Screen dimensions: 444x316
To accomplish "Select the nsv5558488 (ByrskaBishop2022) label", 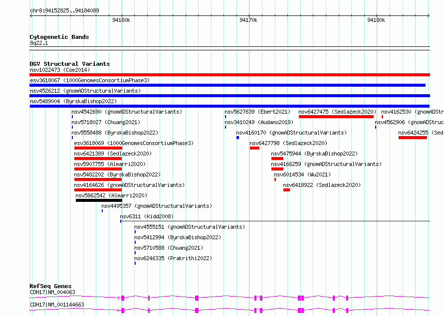I will [115, 133].
